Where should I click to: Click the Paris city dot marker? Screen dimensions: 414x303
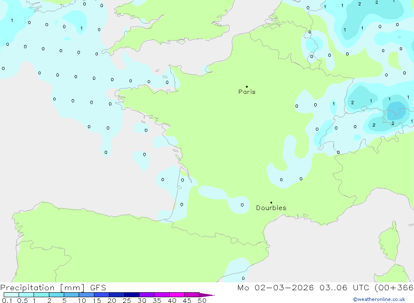tap(247, 86)
